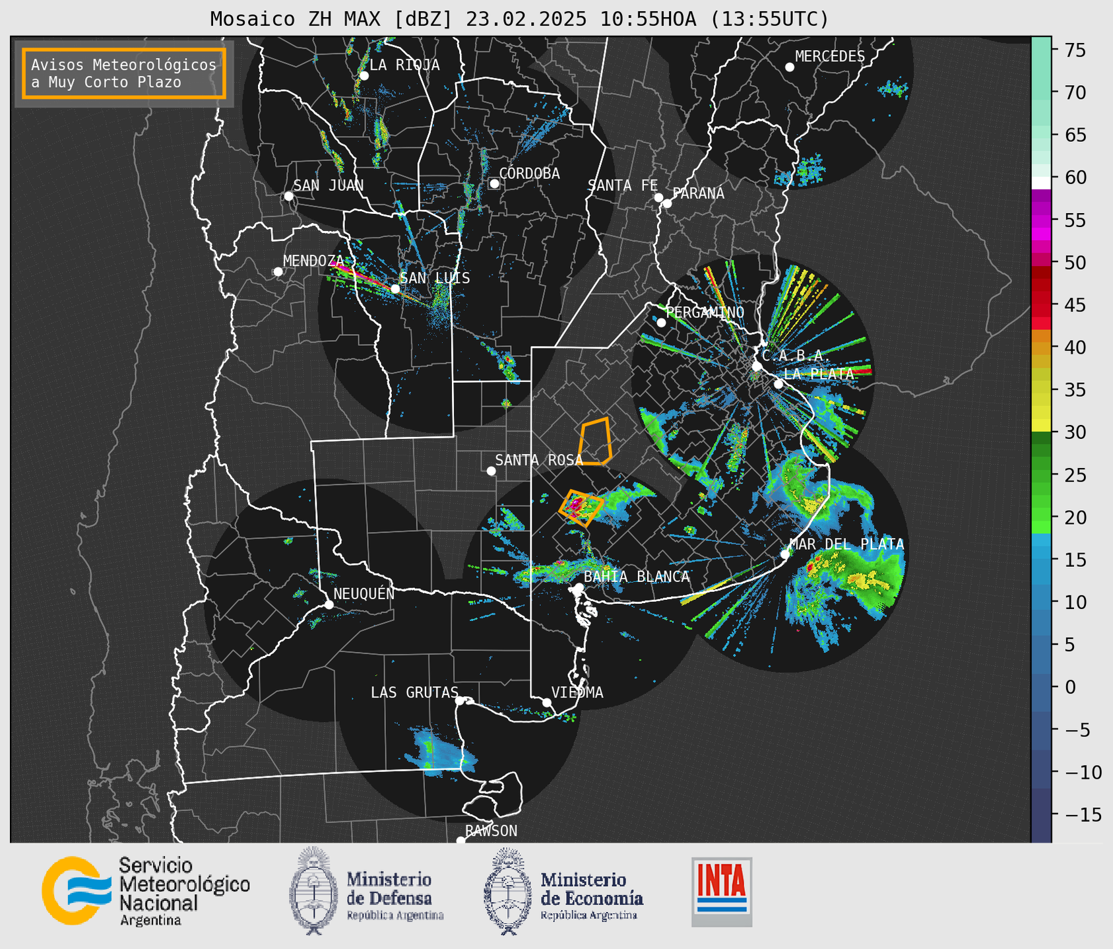
Task: Click the white 60 dBZ band on color scale
Action: pyautogui.click(x=1040, y=182)
